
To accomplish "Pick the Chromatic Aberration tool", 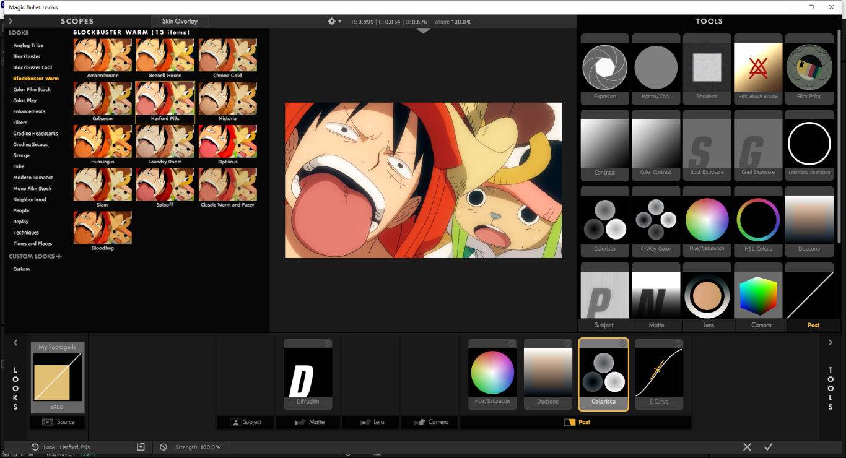I will (809, 144).
